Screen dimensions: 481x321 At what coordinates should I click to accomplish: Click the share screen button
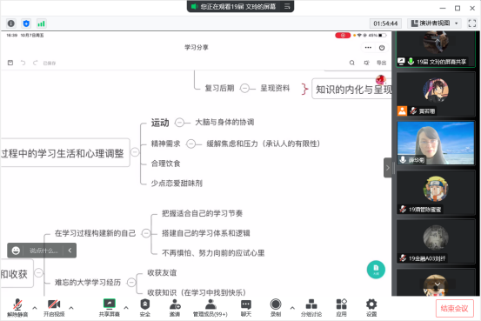pos(110,307)
